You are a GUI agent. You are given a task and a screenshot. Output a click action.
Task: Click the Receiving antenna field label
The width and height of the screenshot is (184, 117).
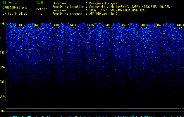(67, 14)
